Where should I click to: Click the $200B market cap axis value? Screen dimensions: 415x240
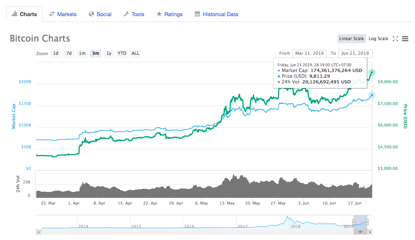click(25, 82)
